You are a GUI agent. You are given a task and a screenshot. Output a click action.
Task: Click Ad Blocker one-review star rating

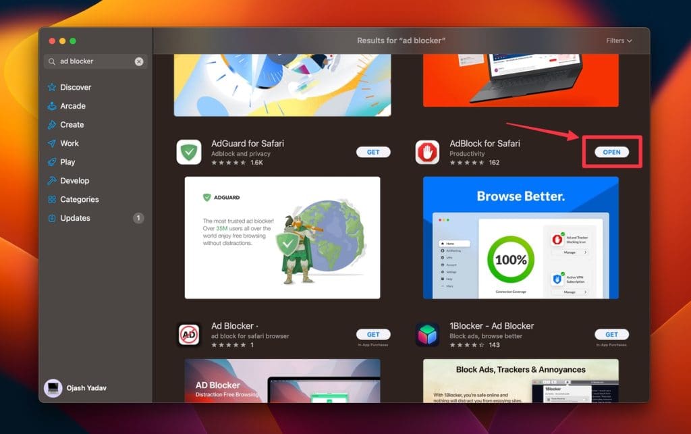[x=232, y=345]
